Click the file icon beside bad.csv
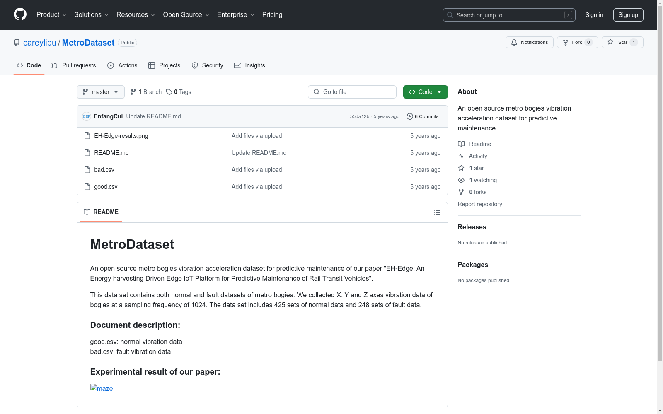This screenshot has width=663, height=414. pyautogui.click(x=87, y=170)
